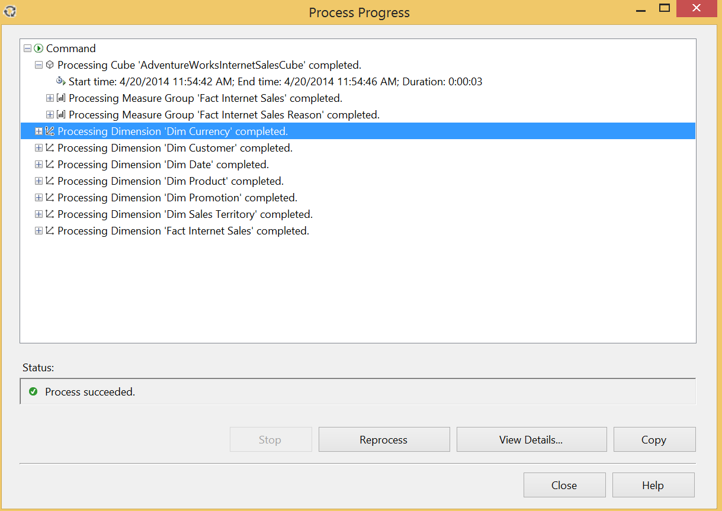Collapse the Command root node

pyautogui.click(x=27, y=49)
